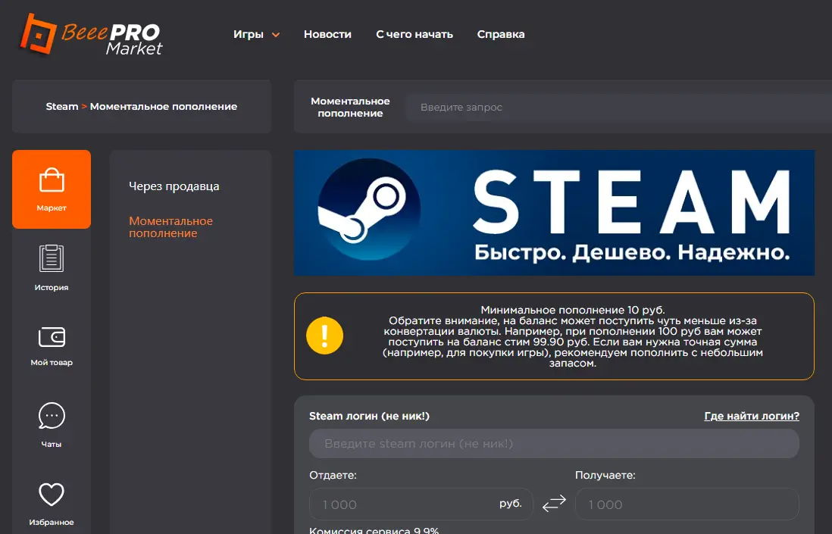Click the Комиссия сервиса 9.9% text
This screenshot has height=534, width=832.
374,529
